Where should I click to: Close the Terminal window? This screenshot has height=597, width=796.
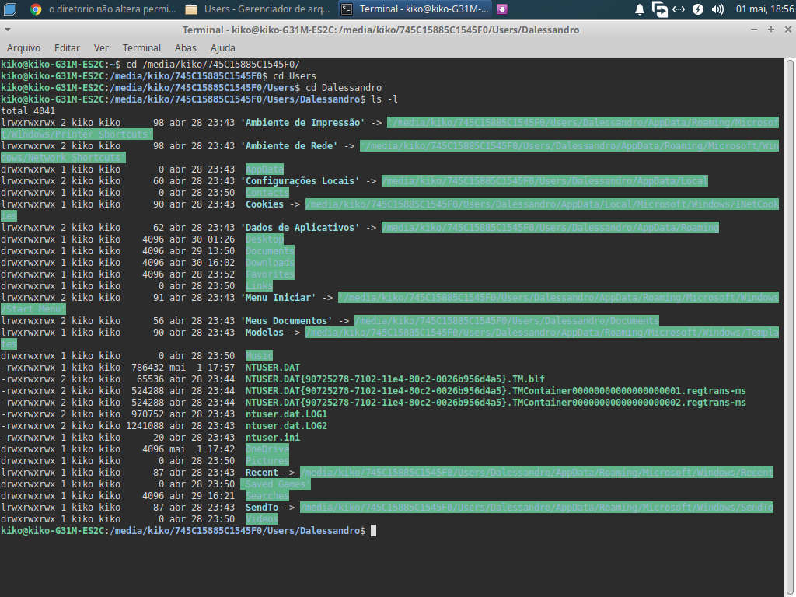point(788,30)
